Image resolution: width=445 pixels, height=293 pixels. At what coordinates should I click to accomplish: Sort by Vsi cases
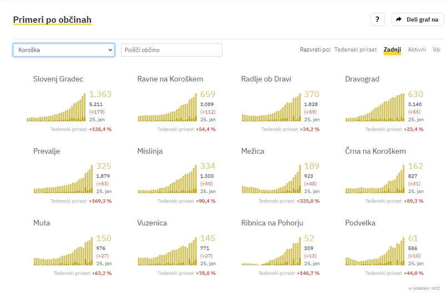point(437,50)
